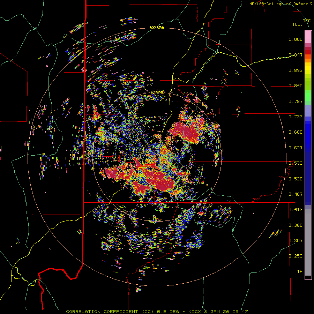
Task: Click the 09:47 timestamp
Action: (240, 312)
